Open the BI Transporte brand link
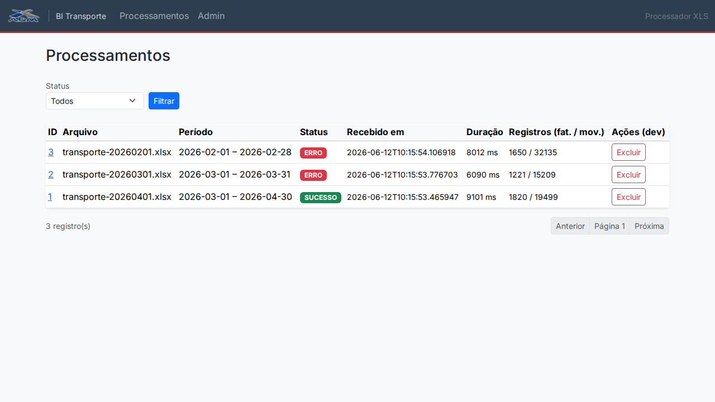This screenshot has width=715, height=402. tap(81, 16)
